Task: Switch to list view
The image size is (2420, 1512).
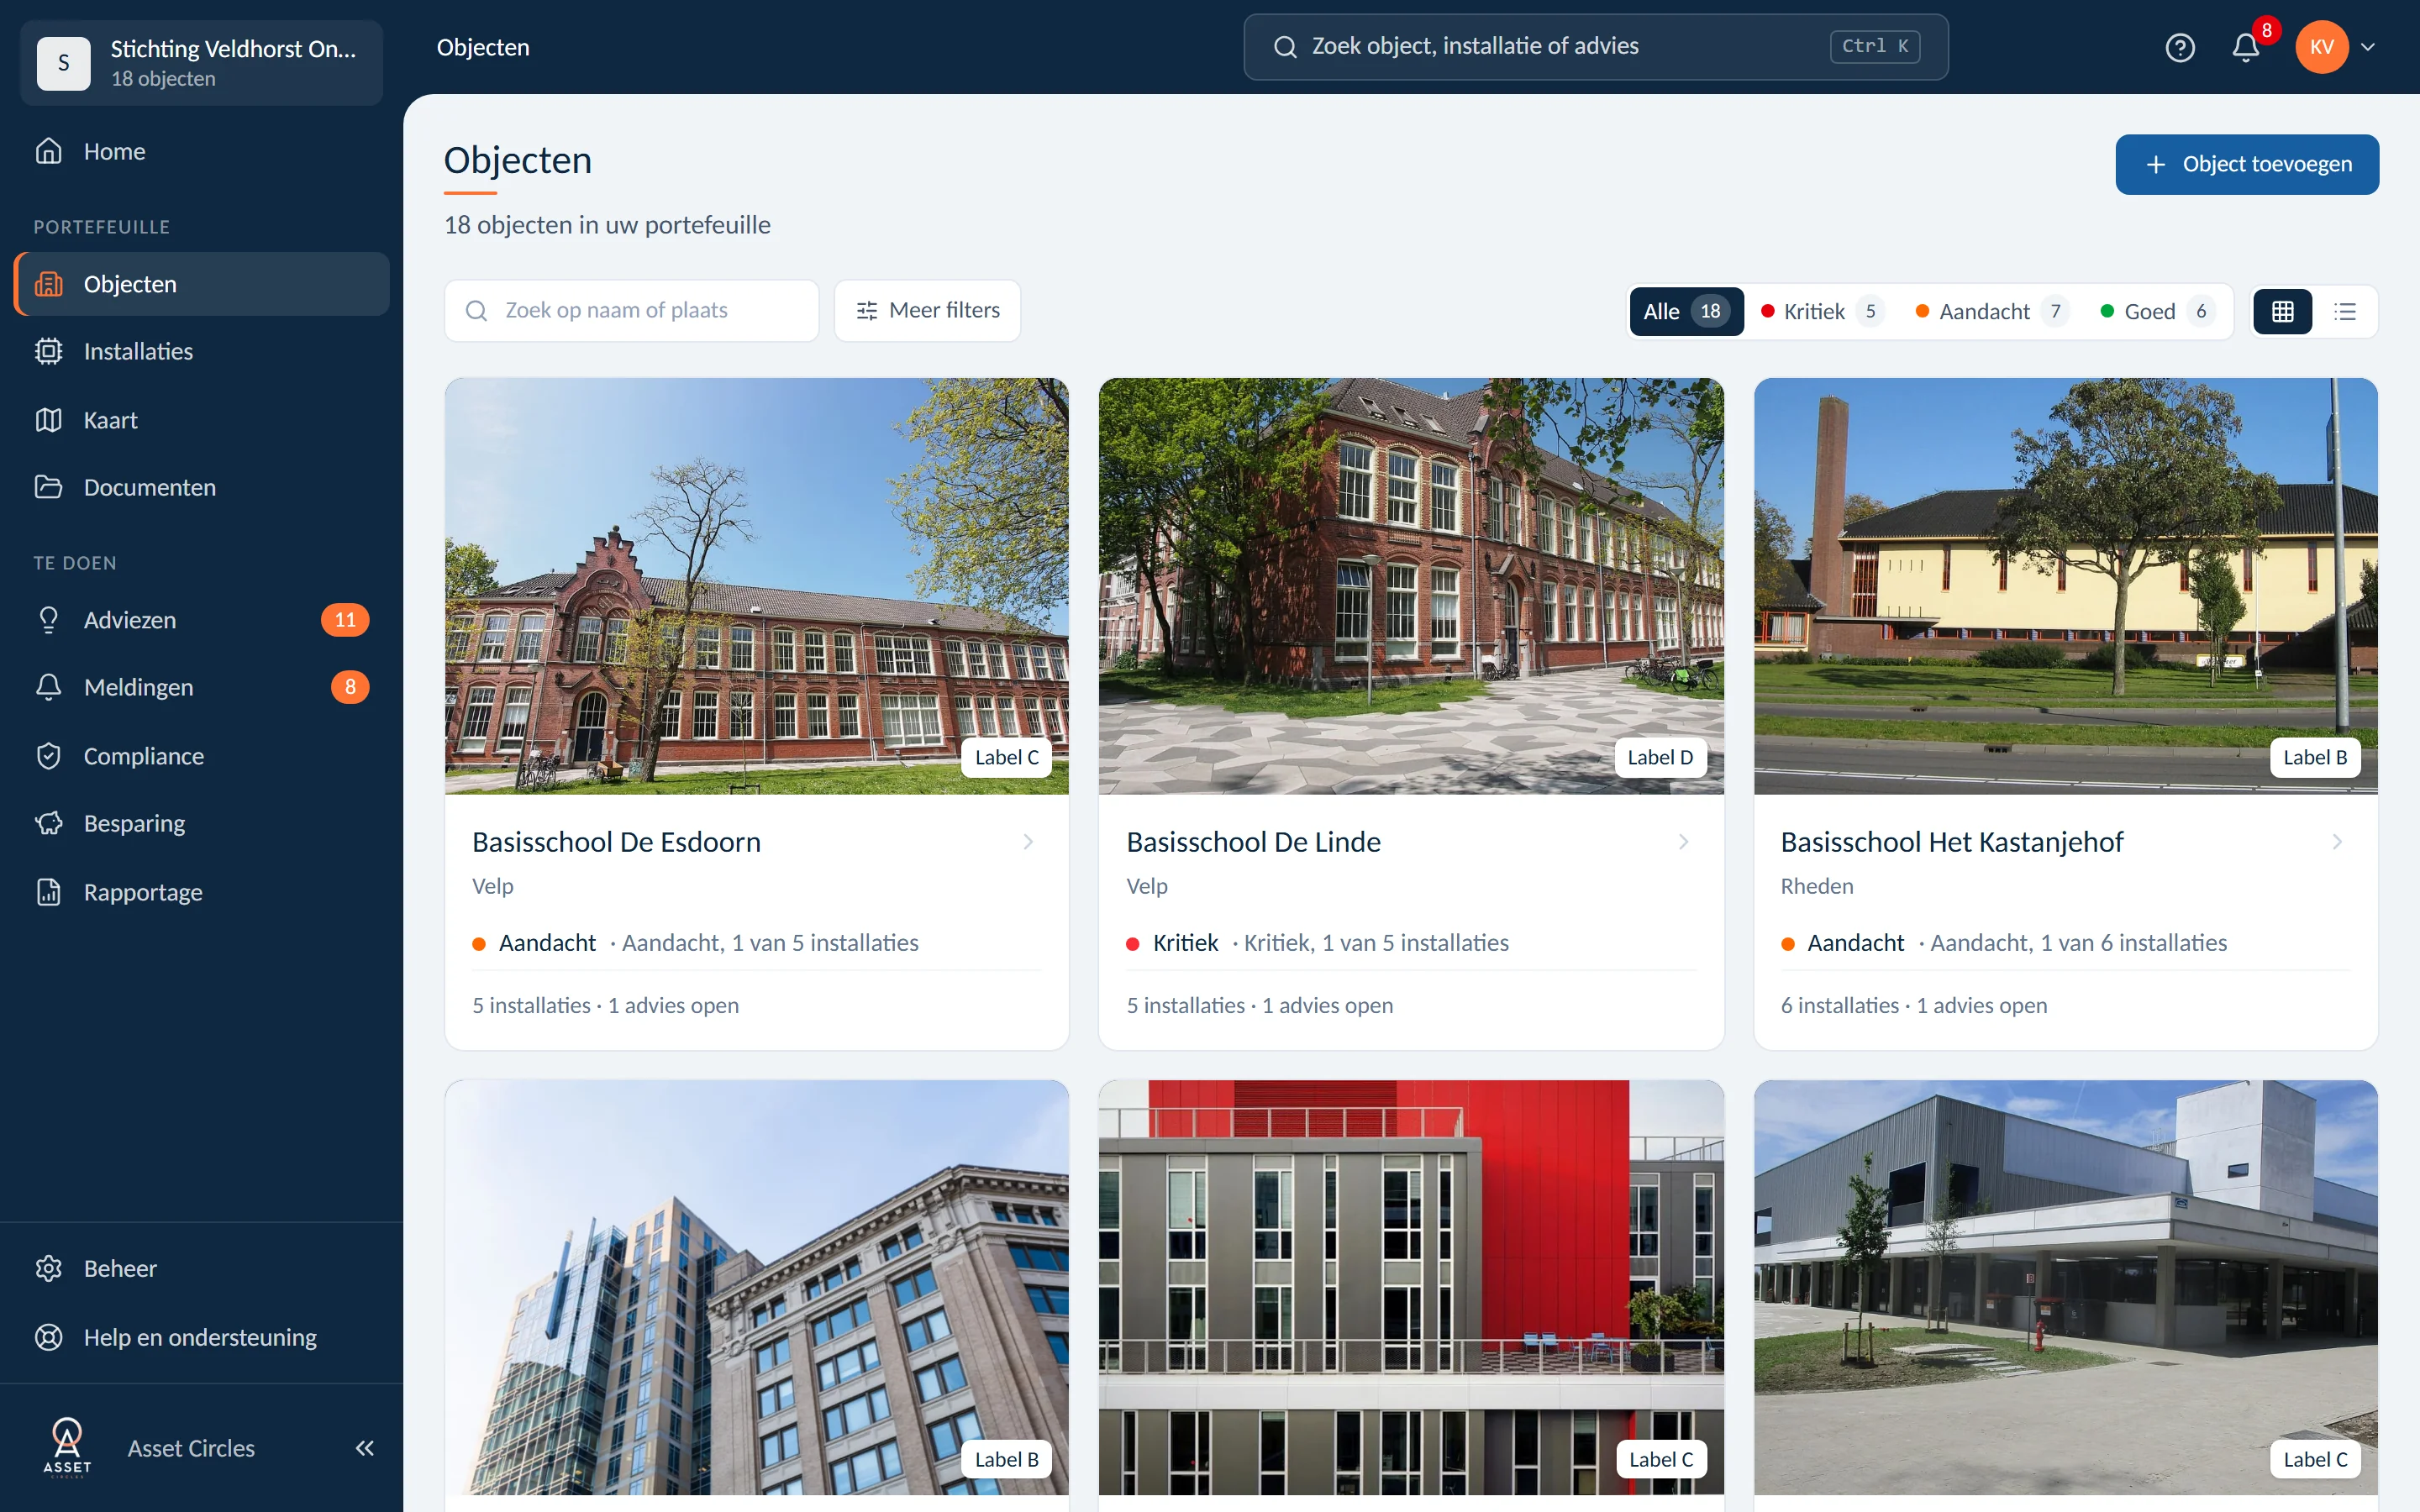Action: click(x=2345, y=311)
